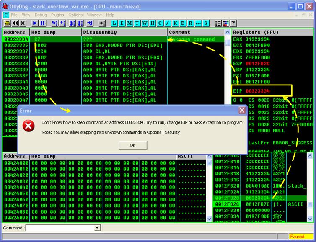Close the debugged program with X toolbar icon
This screenshot has width=316, height=242.
pos(23,23)
